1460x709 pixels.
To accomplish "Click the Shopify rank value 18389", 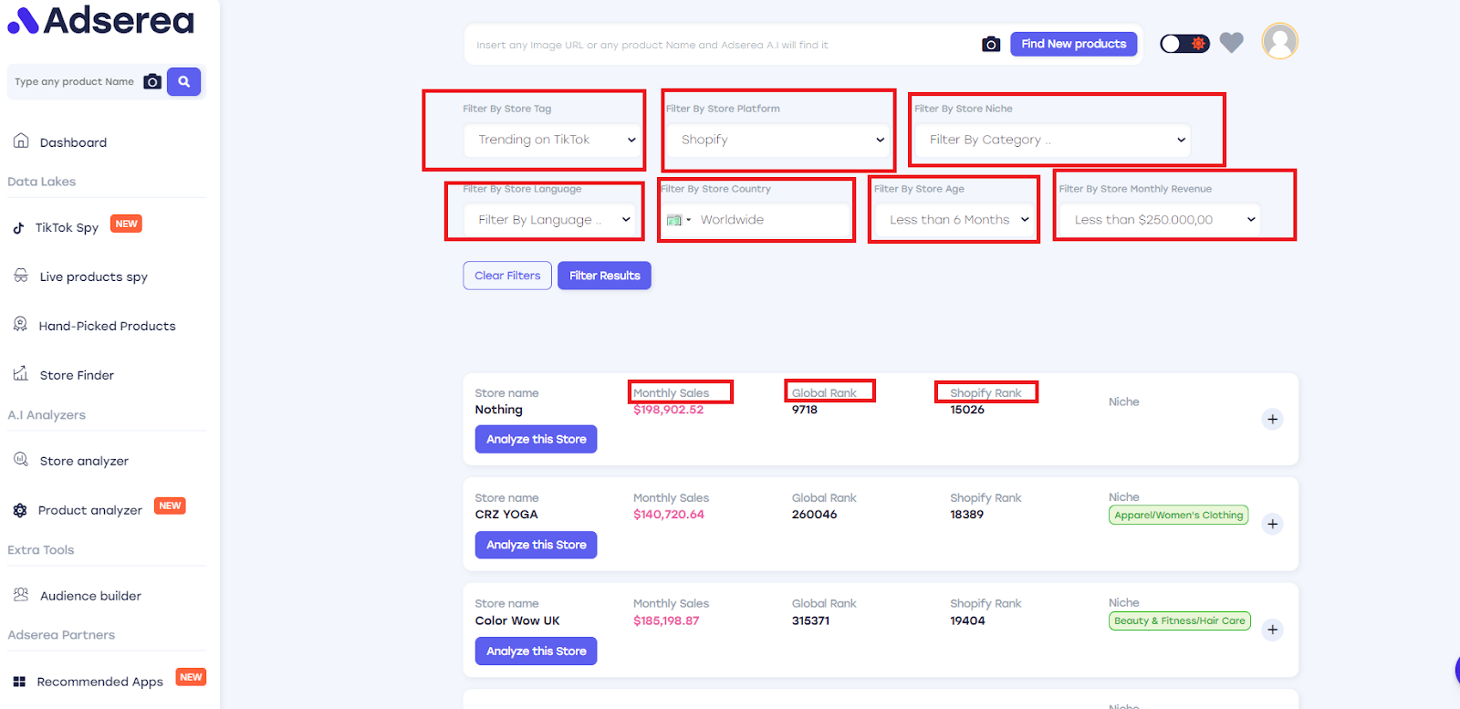I will point(967,515).
